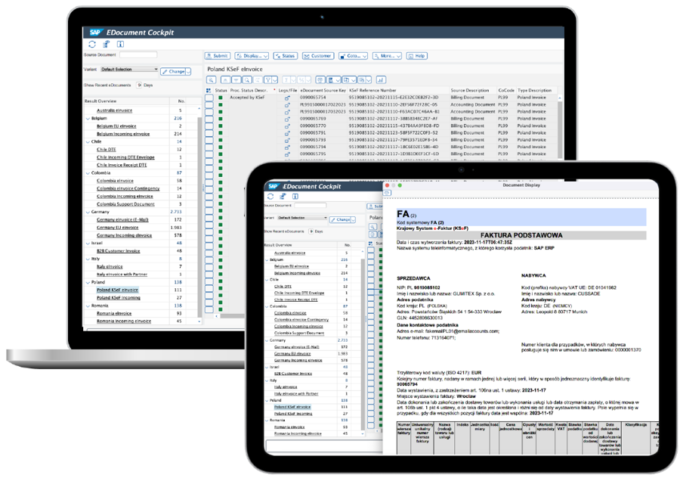This screenshot has width=680, height=478.
Task: Click the Refresh icon in tablet cockpit
Action: (x=270, y=196)
